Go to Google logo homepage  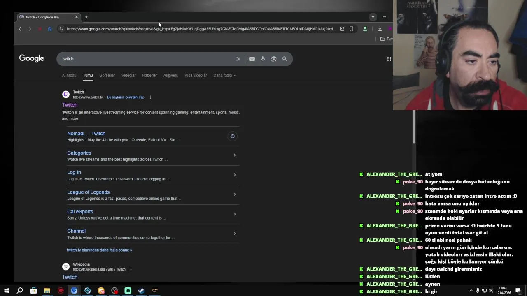pos(32,58)
